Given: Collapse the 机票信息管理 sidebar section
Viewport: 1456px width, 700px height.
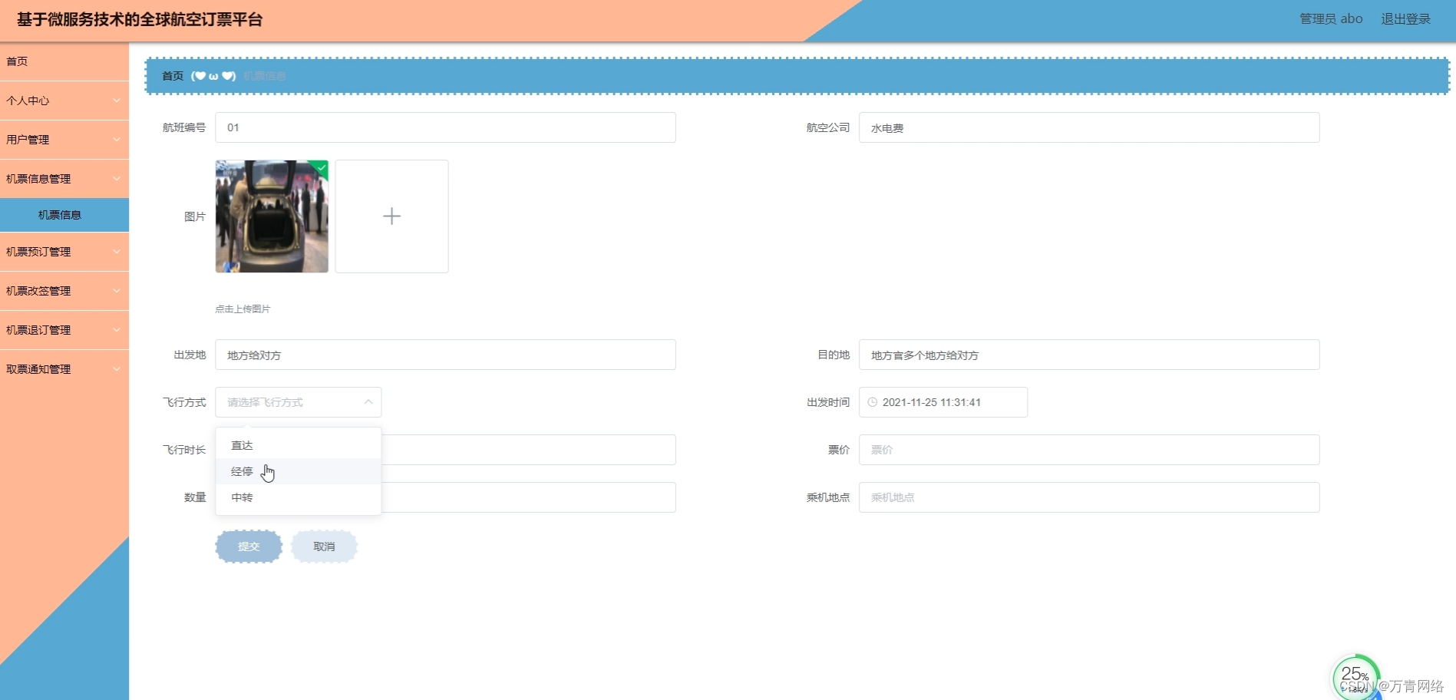Looking at the screenshot, I should click(64, 178).
